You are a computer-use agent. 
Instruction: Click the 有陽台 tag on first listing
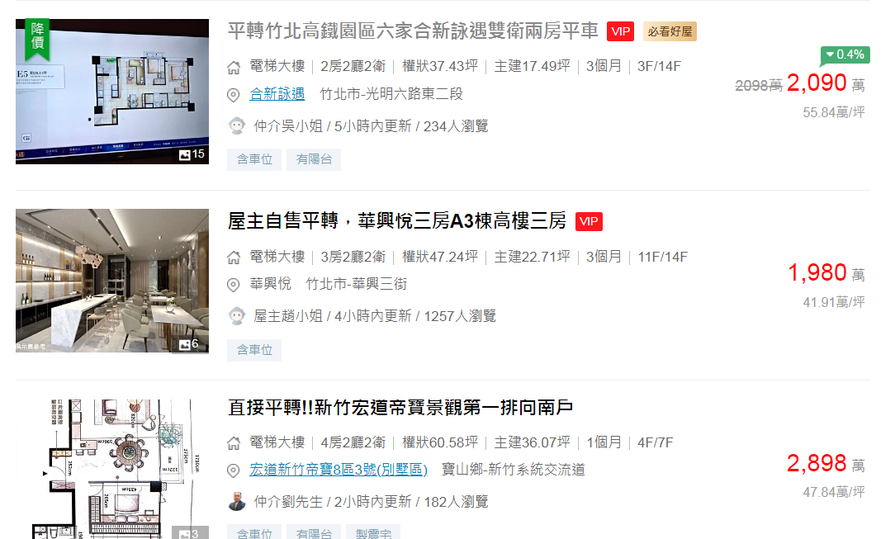(314, 159)
